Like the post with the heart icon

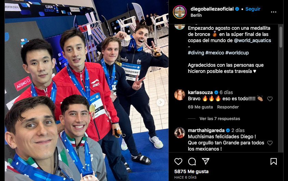tap(178, 161)
